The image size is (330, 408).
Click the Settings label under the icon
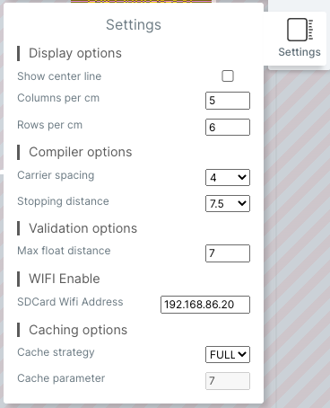(300, 52)
